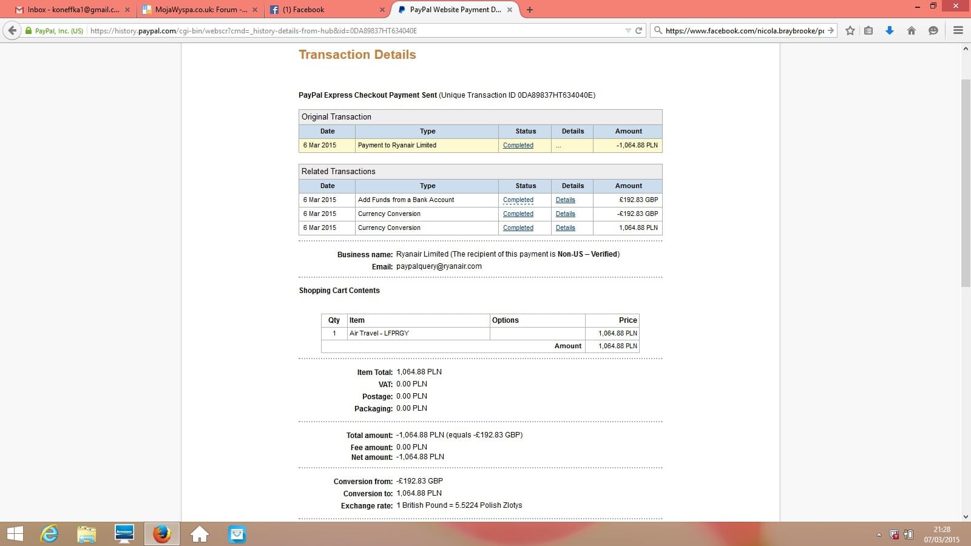Image resolution: width=971 pixels, height=546 pixels.
Task: Switch to the Facebook tab
Action: click(x=327, y=10)
